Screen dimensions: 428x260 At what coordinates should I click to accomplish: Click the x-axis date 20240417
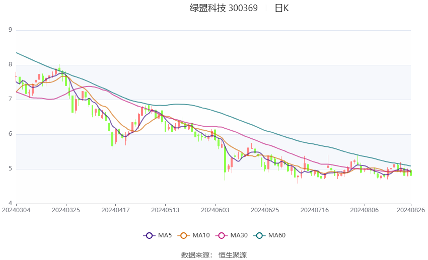click(115, 210)
